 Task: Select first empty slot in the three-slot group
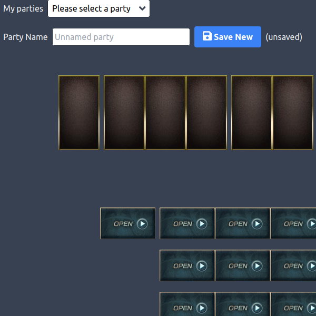pos(124,113)
